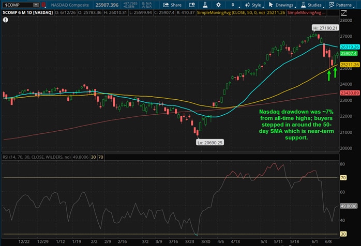Click the exclamation alert icon on chart

point(6,20)
